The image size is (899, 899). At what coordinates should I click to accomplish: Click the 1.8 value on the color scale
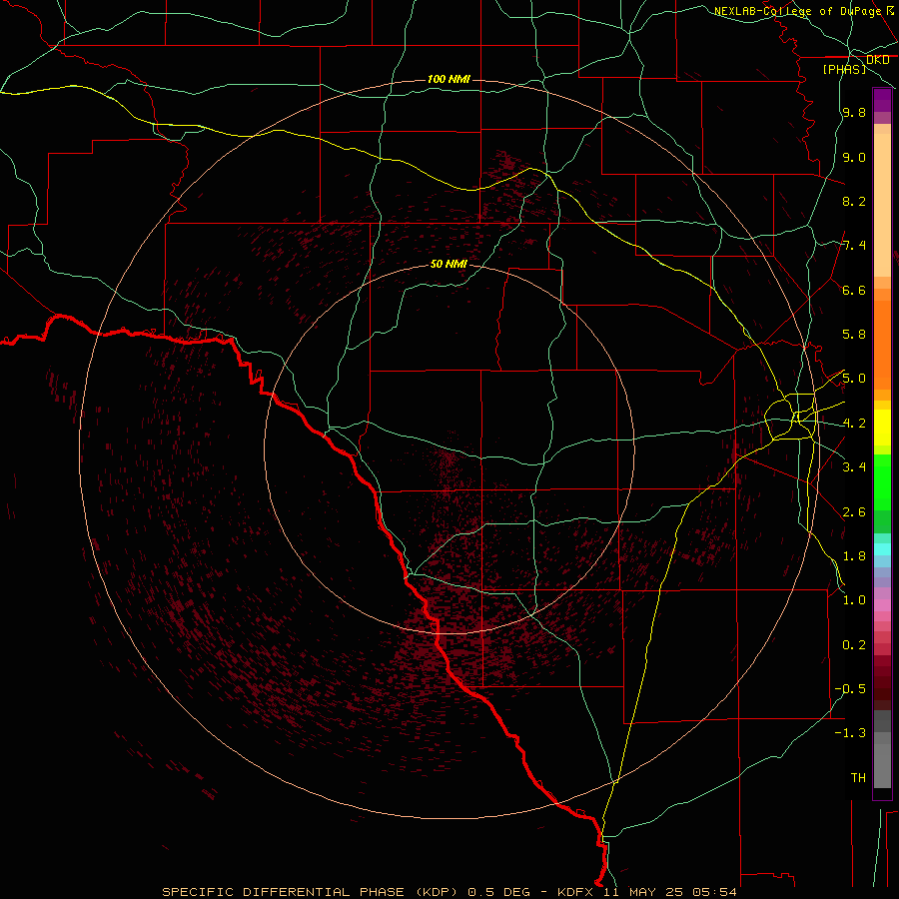coord(854,556)
